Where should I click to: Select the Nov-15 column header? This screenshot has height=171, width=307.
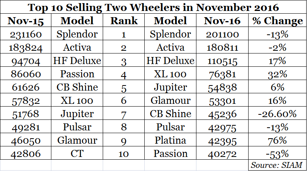click(26, 21)
